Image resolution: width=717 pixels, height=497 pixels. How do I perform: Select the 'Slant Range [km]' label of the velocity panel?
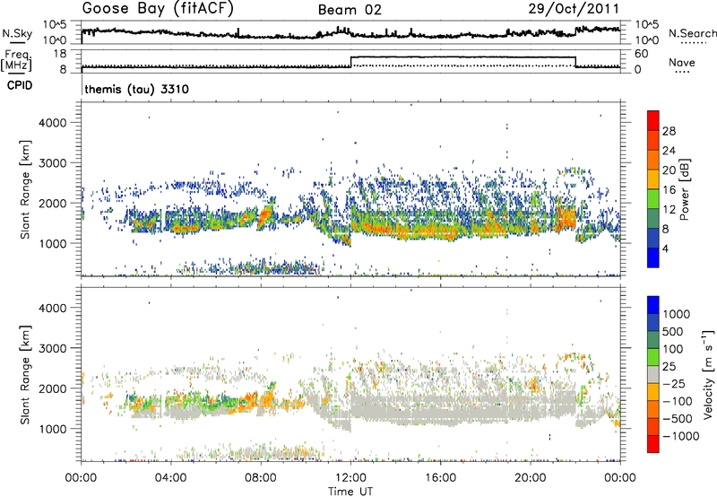[25, 374]
